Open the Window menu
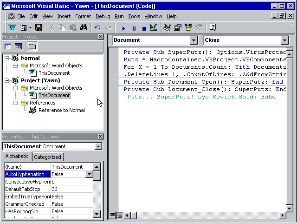This screenshot has width=297, height=223. (153, 17)
